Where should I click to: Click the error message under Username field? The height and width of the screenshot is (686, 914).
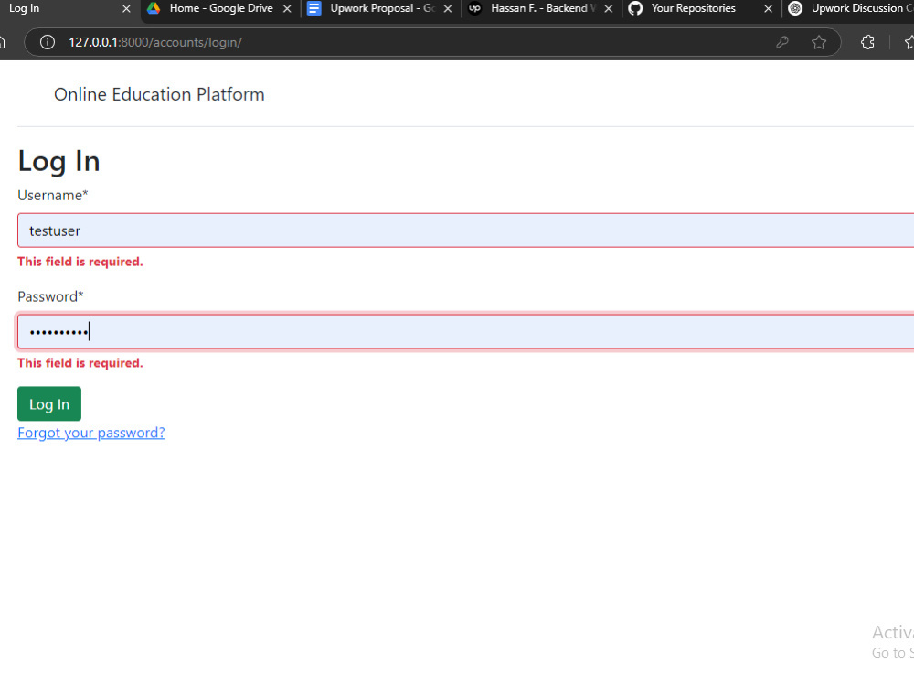pyautogui.click(x=80, y=262)
